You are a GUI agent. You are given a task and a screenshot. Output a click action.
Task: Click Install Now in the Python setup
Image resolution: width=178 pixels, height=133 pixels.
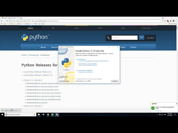pos(82,59)
